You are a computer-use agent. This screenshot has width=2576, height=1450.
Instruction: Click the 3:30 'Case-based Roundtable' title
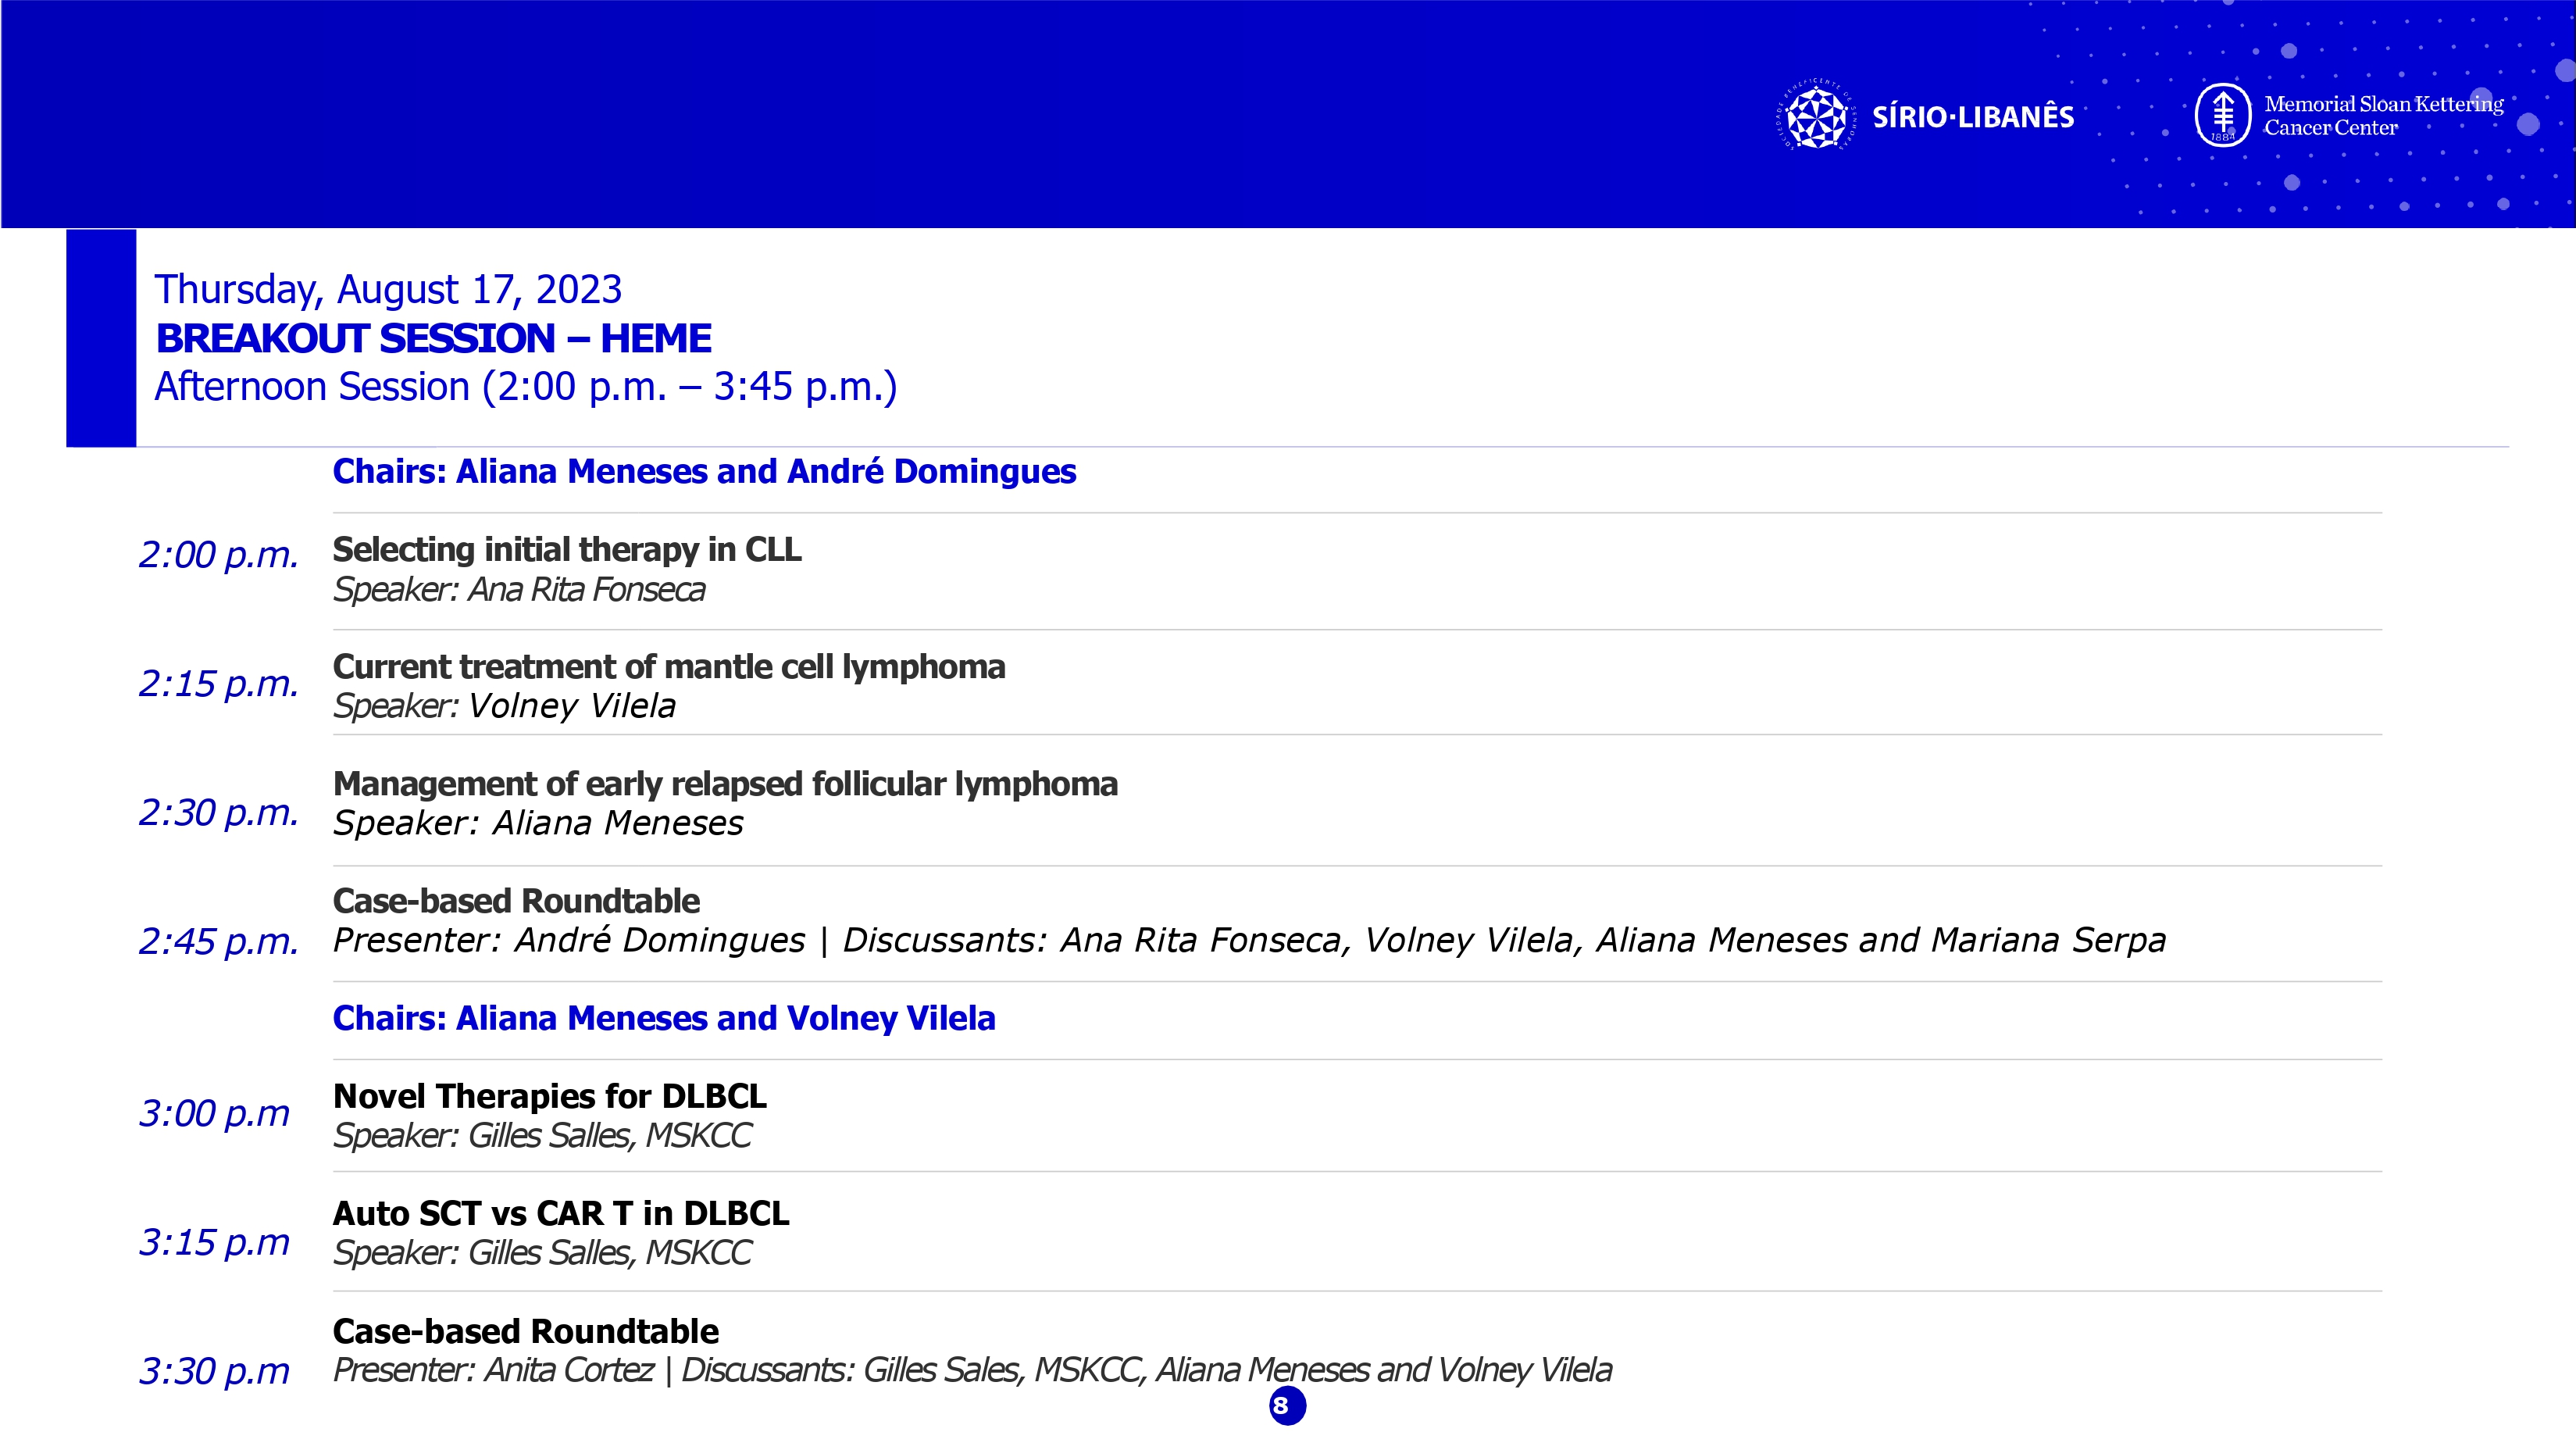click(526, 1331)
